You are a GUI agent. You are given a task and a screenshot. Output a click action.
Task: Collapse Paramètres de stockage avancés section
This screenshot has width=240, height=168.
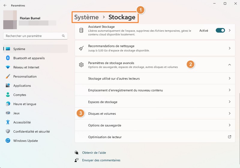tap(229, 65)
